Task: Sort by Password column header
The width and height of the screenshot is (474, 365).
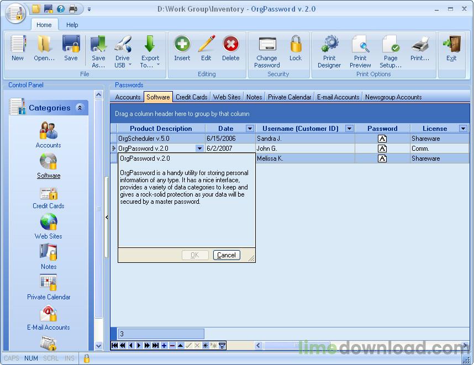Action: pos(382,129)
